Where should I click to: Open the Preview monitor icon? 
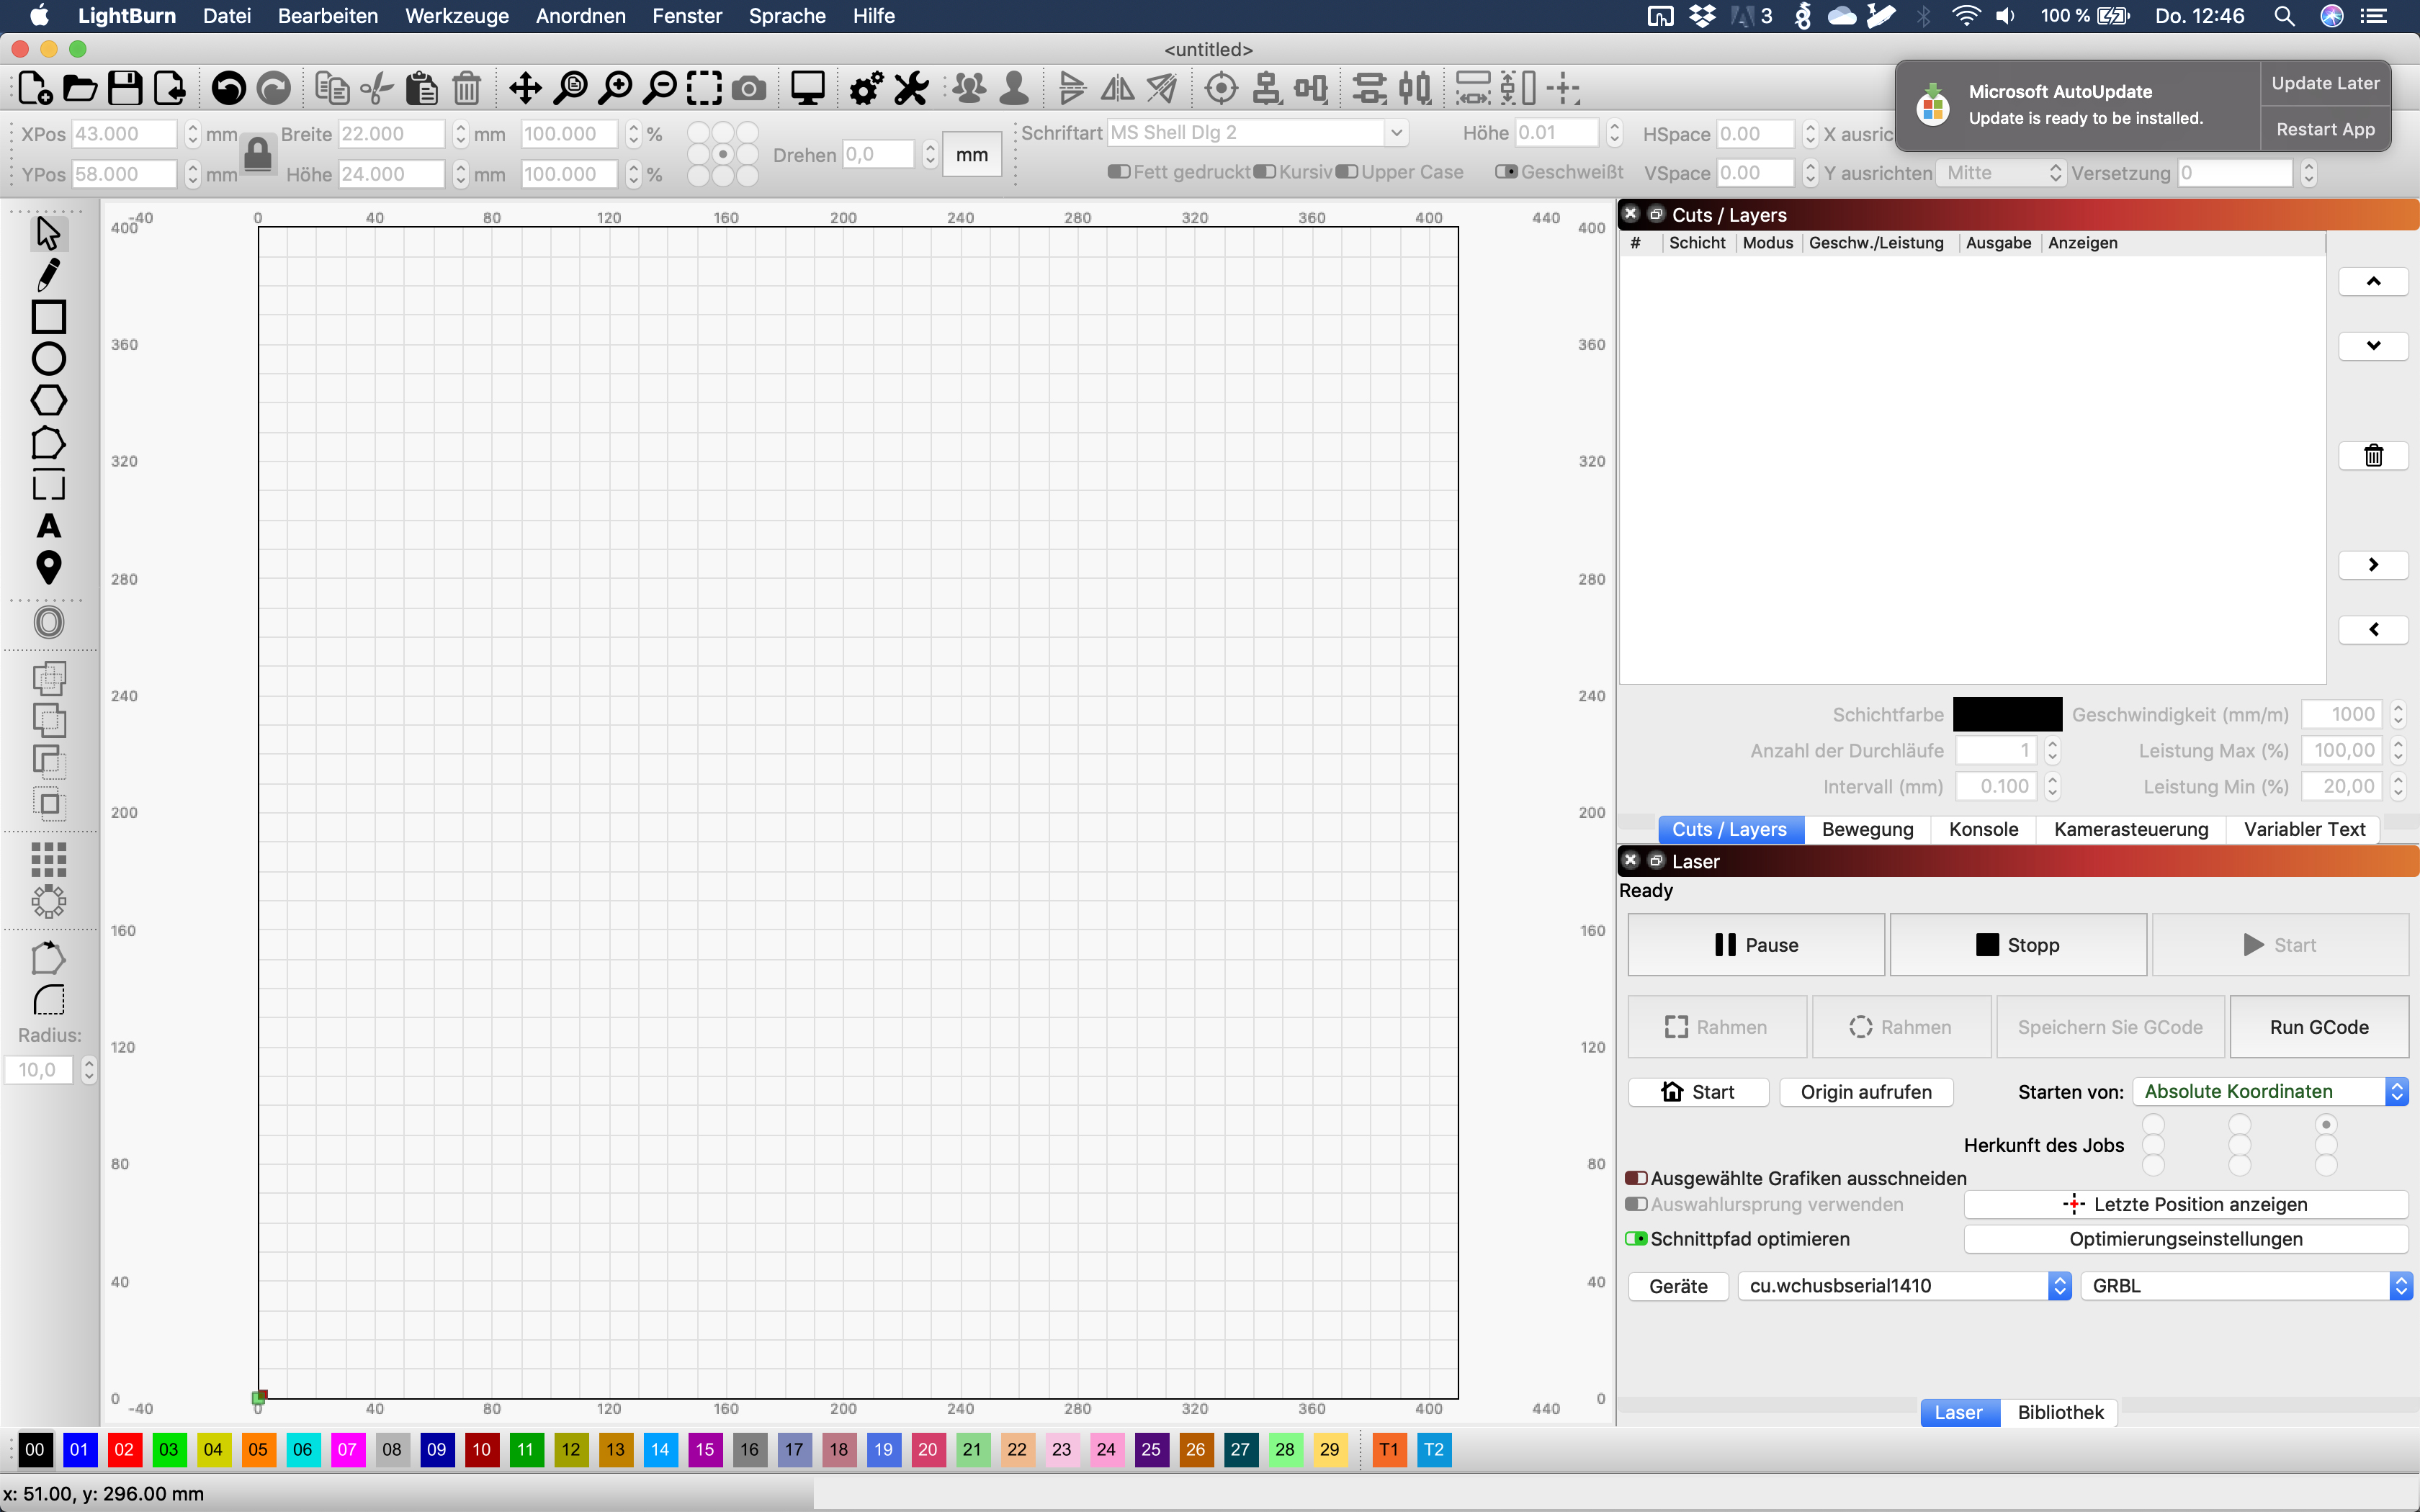point(807,88)
